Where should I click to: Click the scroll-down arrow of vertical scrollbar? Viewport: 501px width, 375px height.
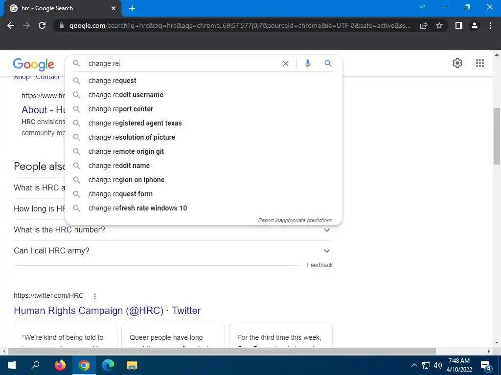(x=497, y=343)
